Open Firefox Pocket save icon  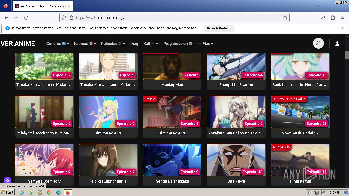pos(323,17)
